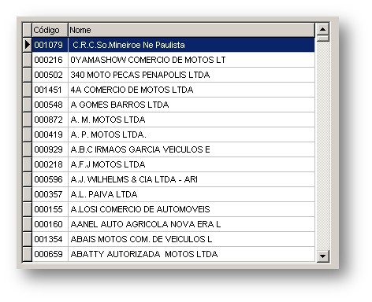The height and width of the screenshot is (302, 372).
Task: Select AANEL AUTO AGRICOLA NOVA ERA L
Action: point(173,224)
